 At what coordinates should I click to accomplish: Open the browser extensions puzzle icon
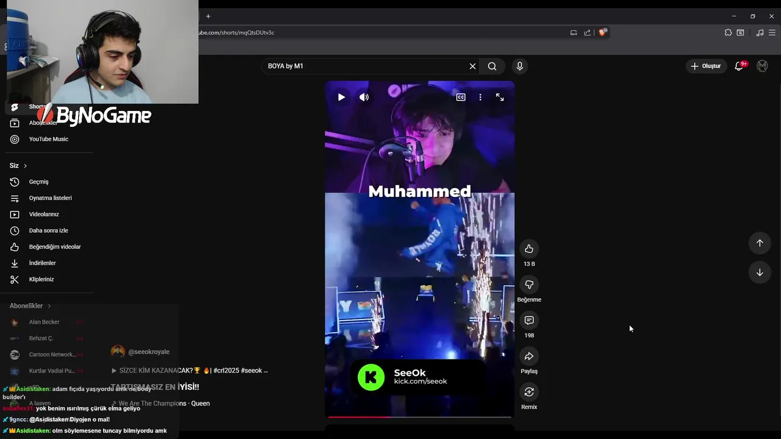click(728, 32)
